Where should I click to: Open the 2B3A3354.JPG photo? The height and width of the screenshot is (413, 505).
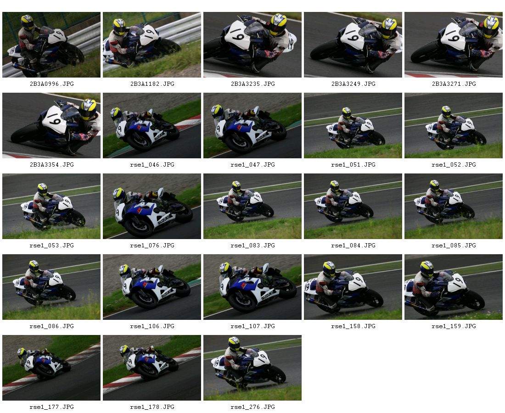[x=51, y=126]
